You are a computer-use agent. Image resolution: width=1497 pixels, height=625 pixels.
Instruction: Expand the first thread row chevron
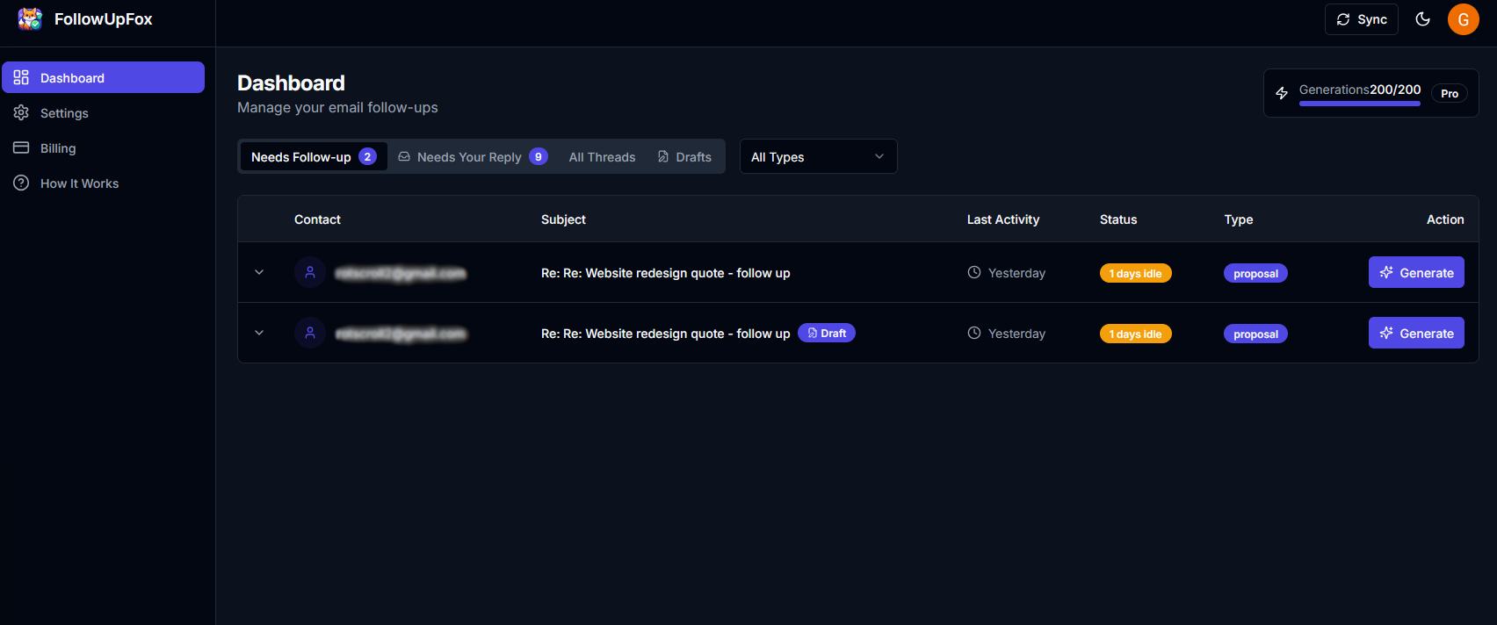(x=259, y=272)
